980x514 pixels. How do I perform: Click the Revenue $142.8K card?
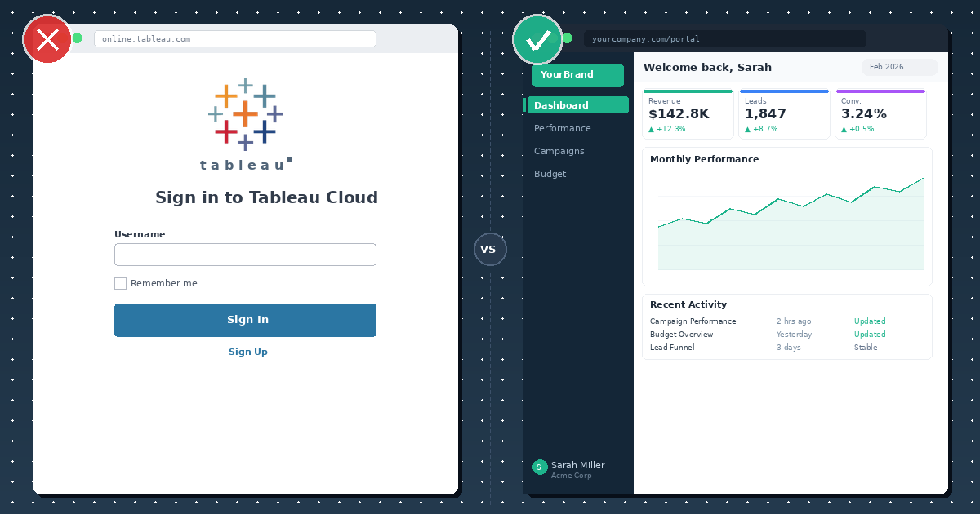(x=688, y=114)
